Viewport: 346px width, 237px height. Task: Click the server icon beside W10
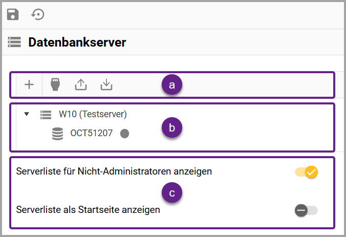click(46, 114)
